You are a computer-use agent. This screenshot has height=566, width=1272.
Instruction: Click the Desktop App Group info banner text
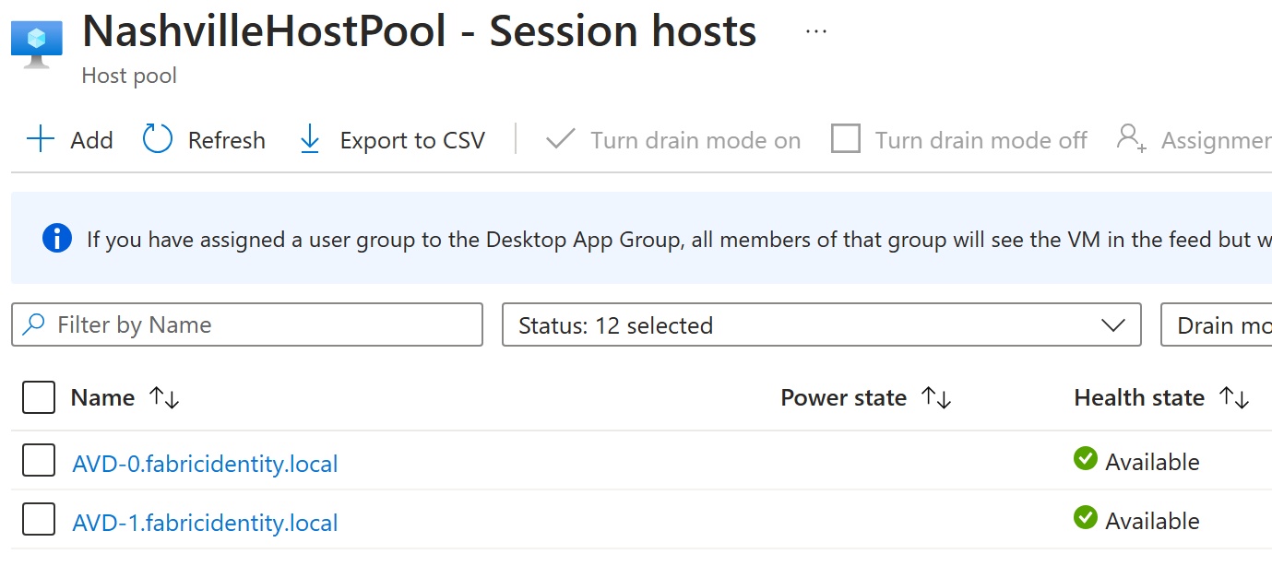[x=679, y=240]
